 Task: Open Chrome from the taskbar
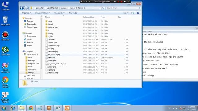31,108
